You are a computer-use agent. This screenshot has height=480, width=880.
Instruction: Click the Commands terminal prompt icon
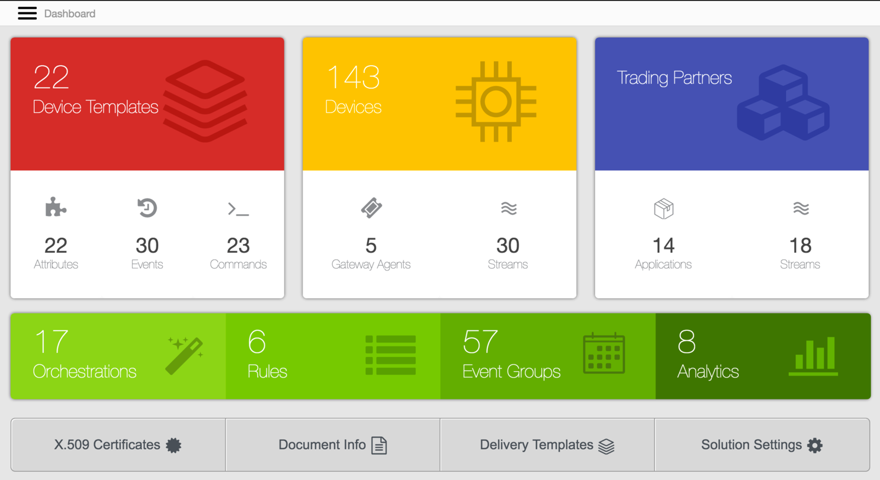(238, 209)
